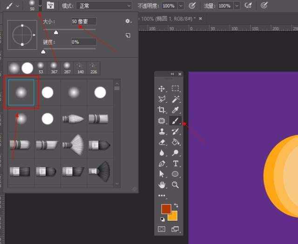Toggle pressure for opacity button

tap(192, 6)
